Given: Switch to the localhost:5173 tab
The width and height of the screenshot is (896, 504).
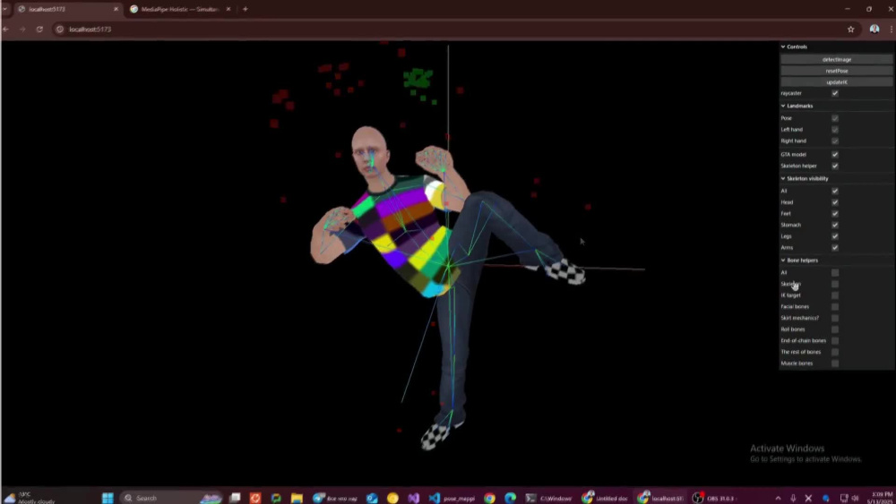Looking at the screenshot, I should pyautogui.click(x=67, y=9).
